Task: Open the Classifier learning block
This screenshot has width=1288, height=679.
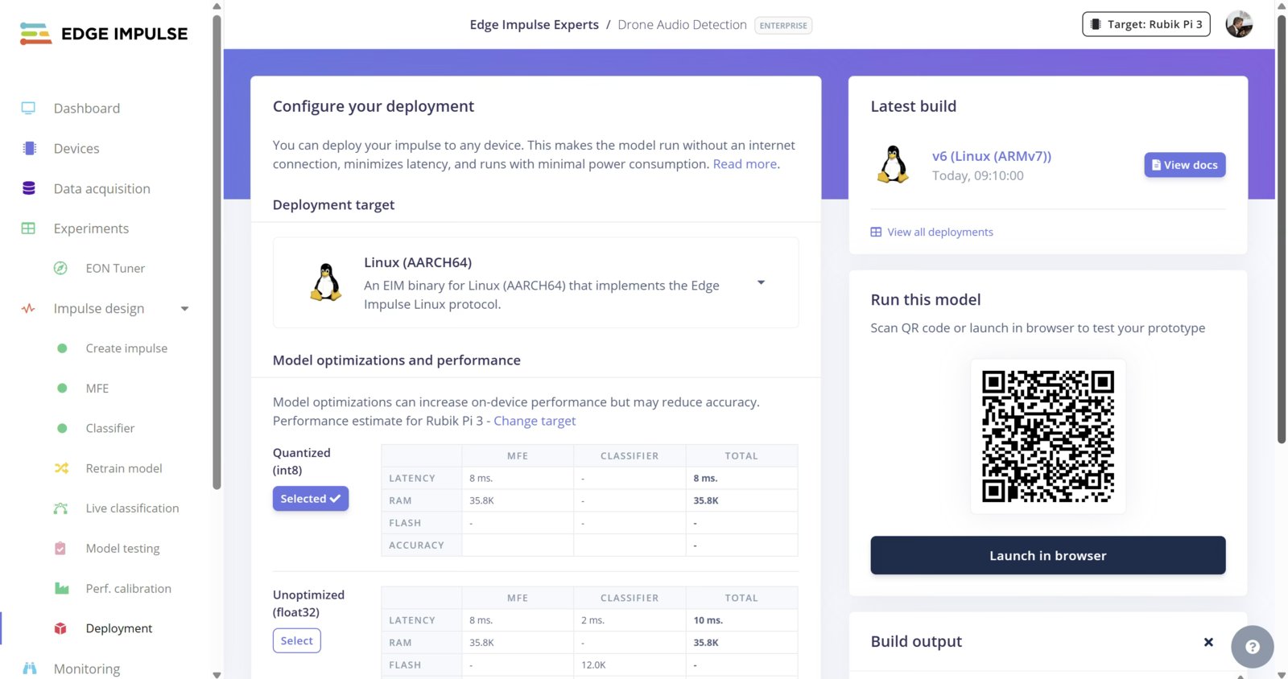Action: (110, 428)
